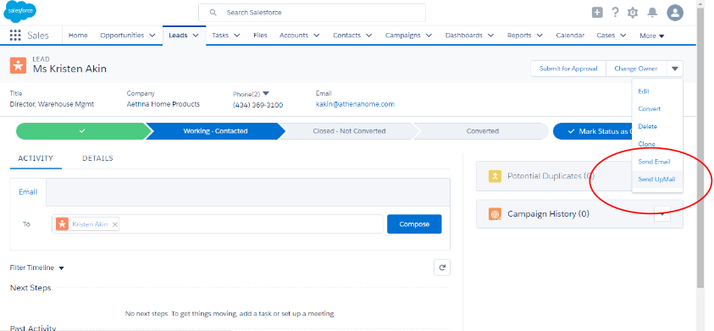Toggle the record actions dropdown arrow
Screen dimensions: 714x331
coord(675,69)
